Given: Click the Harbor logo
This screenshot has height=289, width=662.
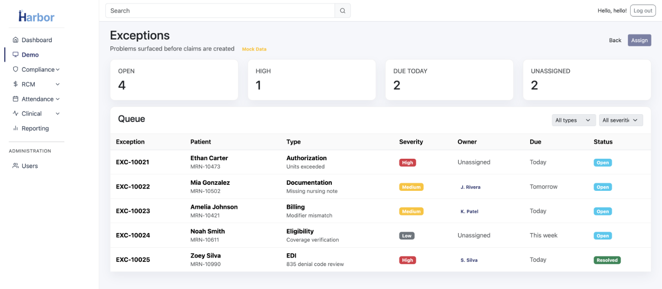Looking at the screenshot, I should (x=36, y=17).
